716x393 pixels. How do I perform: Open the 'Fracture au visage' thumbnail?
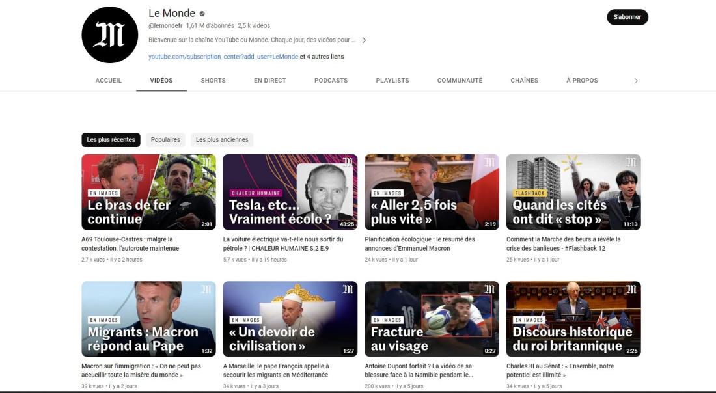pyautogui.click(x=432, y=319)
